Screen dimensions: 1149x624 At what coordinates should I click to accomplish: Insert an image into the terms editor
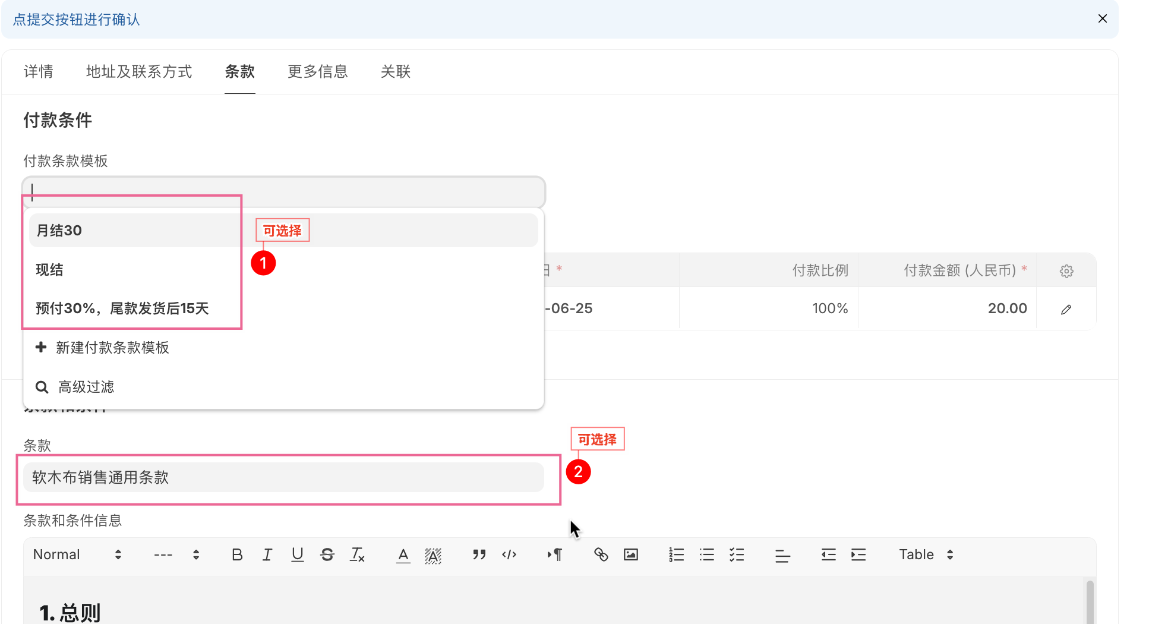(x=630, y=554)
